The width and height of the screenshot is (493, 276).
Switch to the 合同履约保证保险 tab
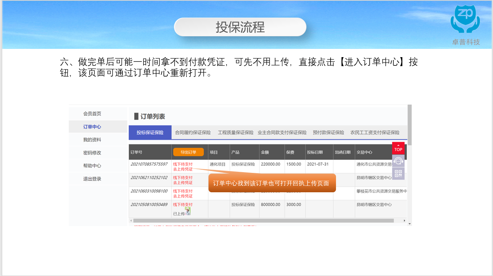(x=193, y=133)
